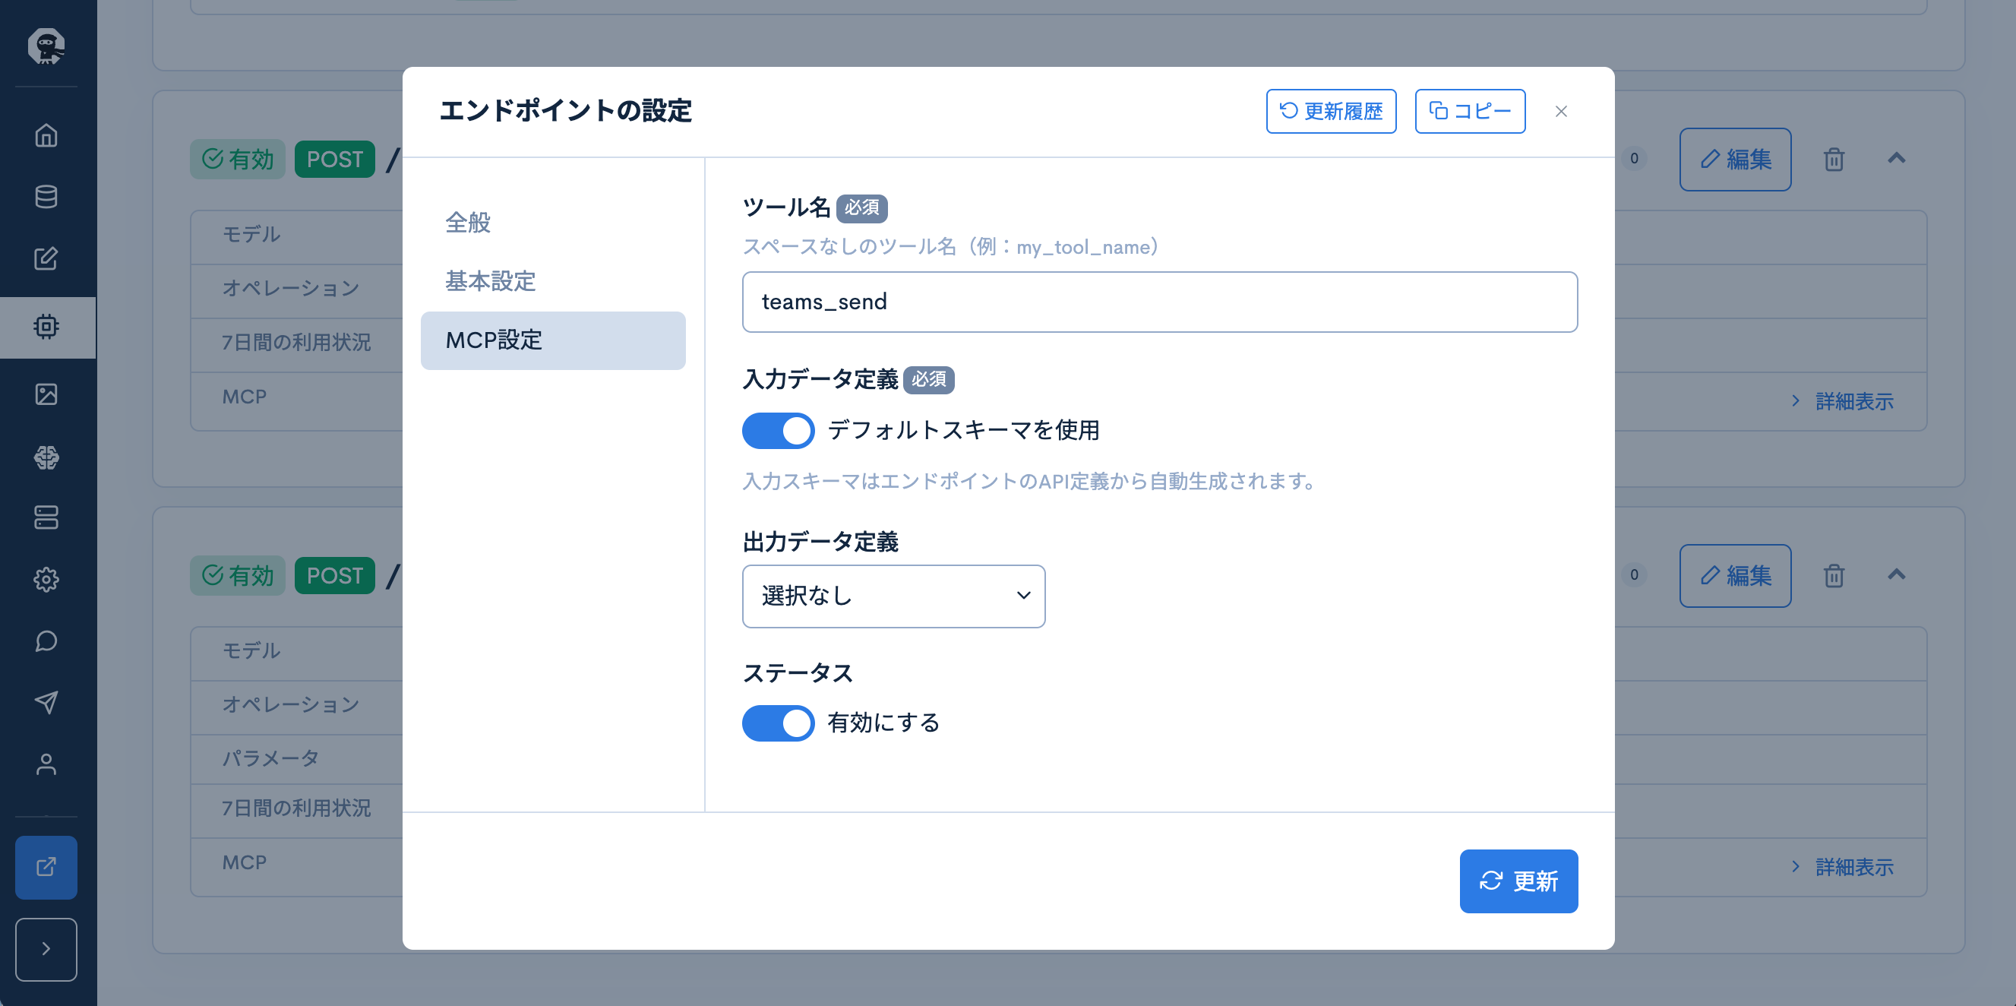This screenshot has height=1006, width=2016.
Task: Click the ツール名 input field teams_send
Action: 1159,302
